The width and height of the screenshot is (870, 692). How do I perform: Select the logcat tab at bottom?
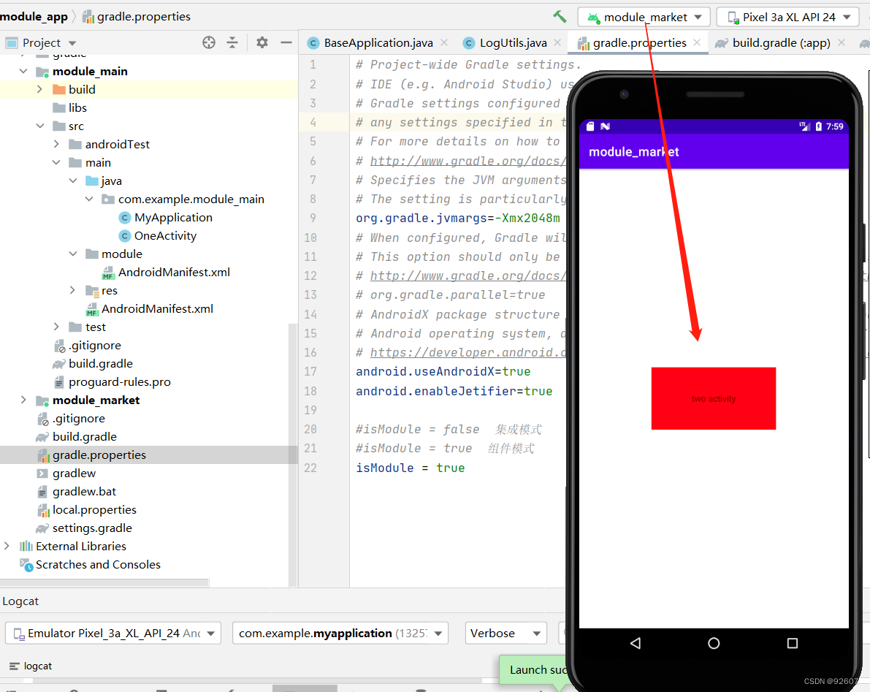pos(31,666)
